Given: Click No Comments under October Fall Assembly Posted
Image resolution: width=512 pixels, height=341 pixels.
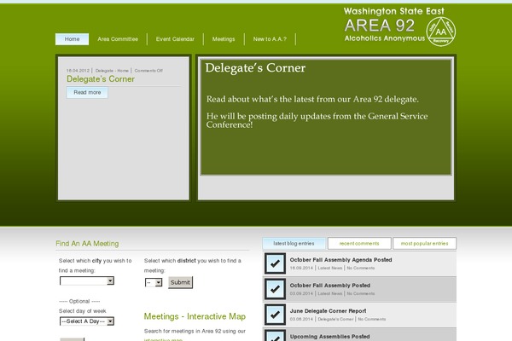Looking at the screenshot, I should tap(360, 293).
